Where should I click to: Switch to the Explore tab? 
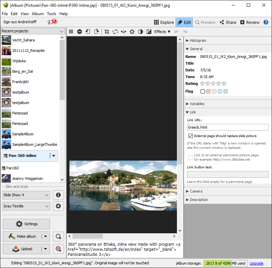(164, 22)
